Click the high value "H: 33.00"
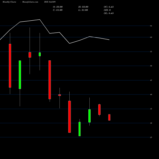This screenshot has height=159, width=159. tap(83, 7)
